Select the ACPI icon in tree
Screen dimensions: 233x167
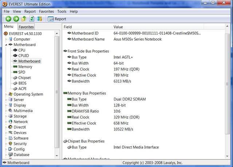pyautogui.click(x=15, y=89)
